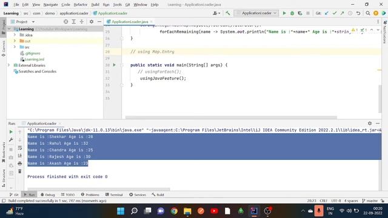Show Git history clock icon

click(350, 13)
